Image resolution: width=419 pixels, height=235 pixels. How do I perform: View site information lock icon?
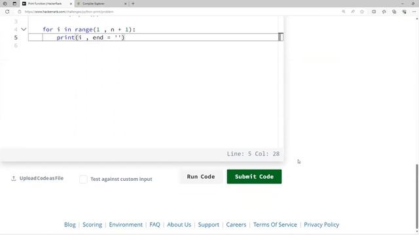(20, 12)
